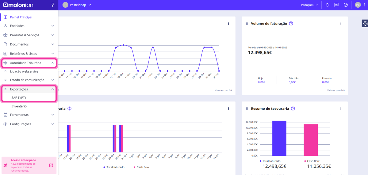
Task: Open the Português language dropdown
Action: tap(309, 5)
